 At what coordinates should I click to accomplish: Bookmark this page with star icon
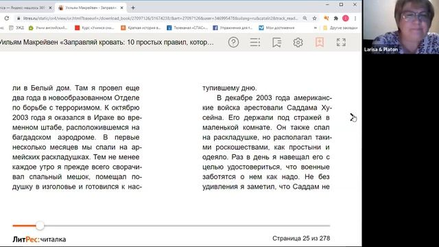point(314,19)
